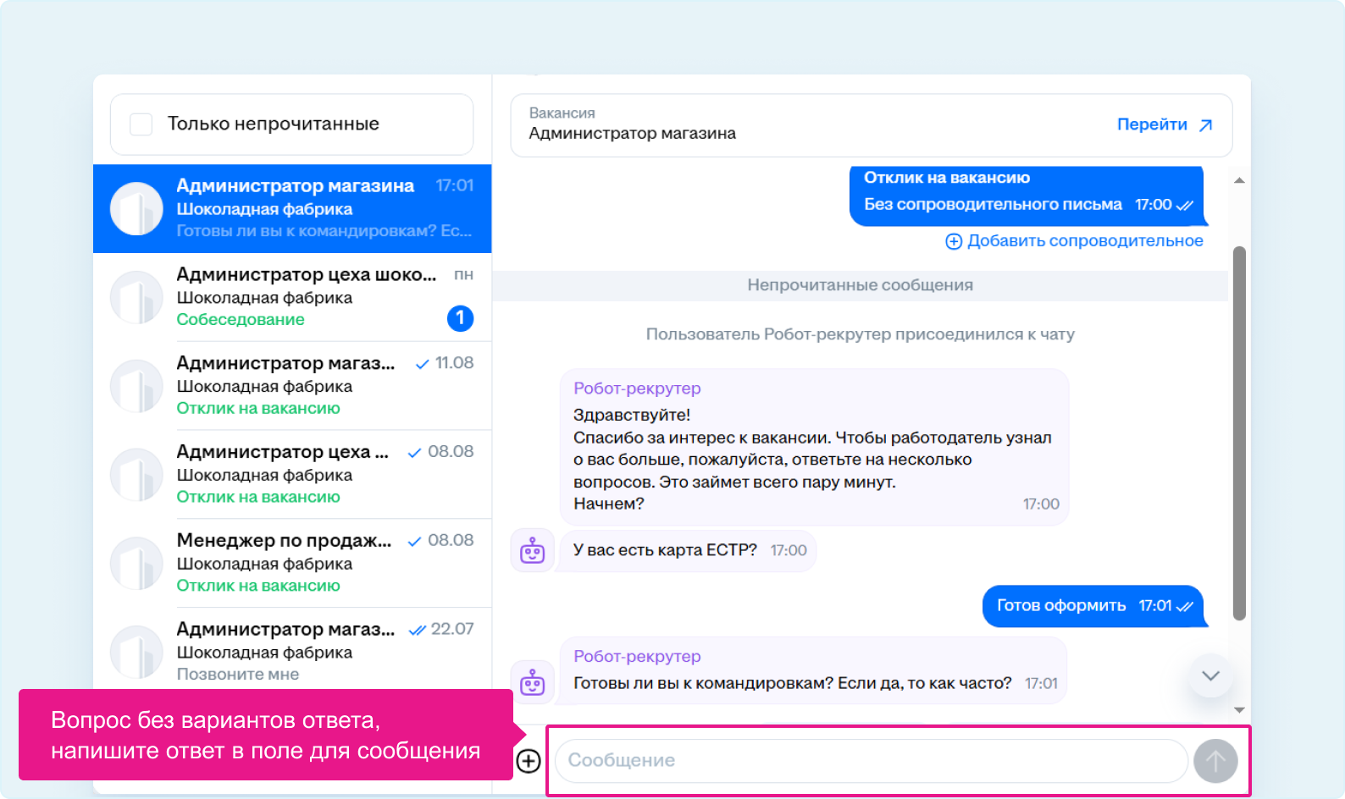
Task: Click Добавить сопроводительное link
Action: coord(1074,241)
